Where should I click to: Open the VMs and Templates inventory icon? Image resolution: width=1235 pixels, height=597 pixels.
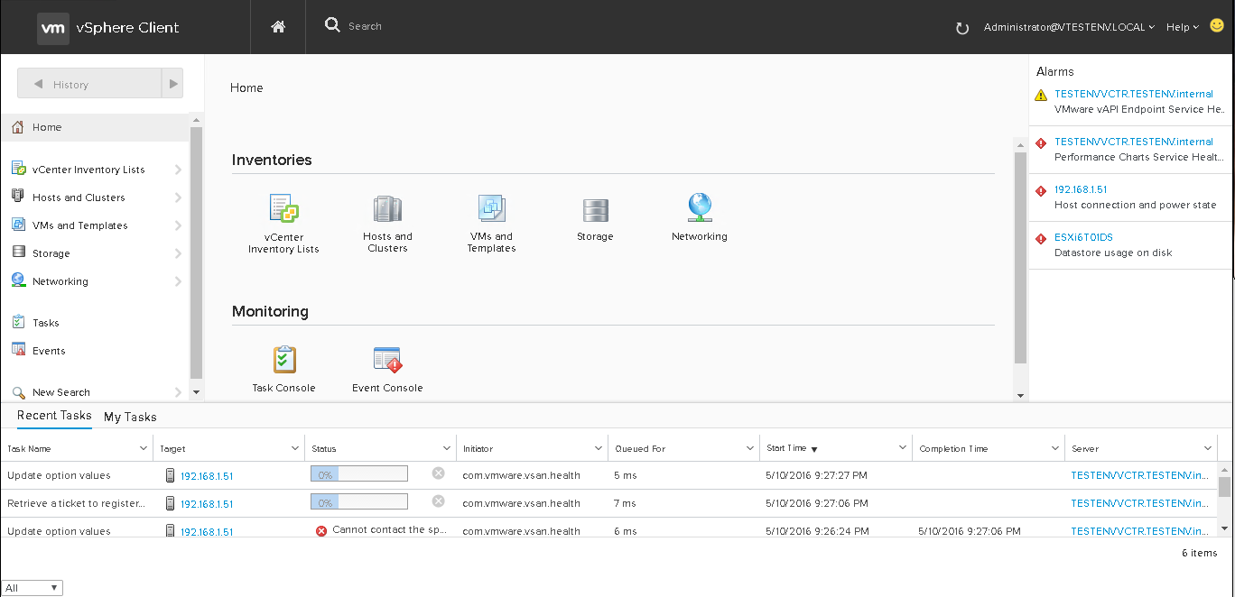[x=491, y=209]
